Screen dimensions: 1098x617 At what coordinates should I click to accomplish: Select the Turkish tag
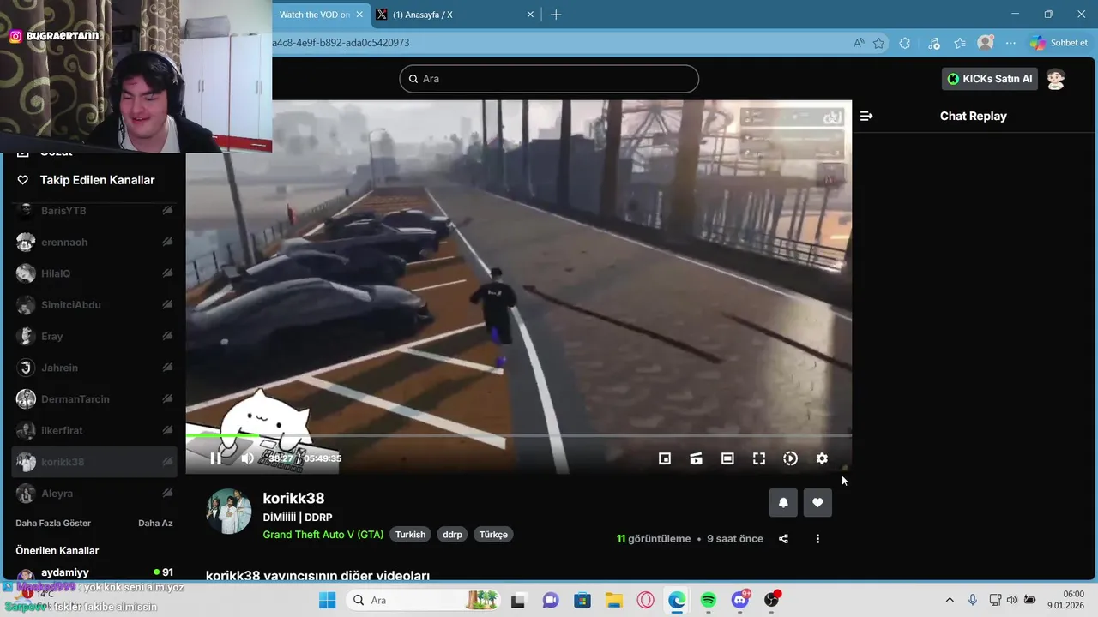pyautogui.click(x=410, y=534)
